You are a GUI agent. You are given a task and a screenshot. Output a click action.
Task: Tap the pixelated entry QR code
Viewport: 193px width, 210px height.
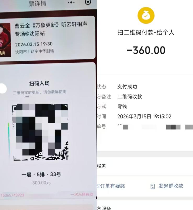(40, 132)
